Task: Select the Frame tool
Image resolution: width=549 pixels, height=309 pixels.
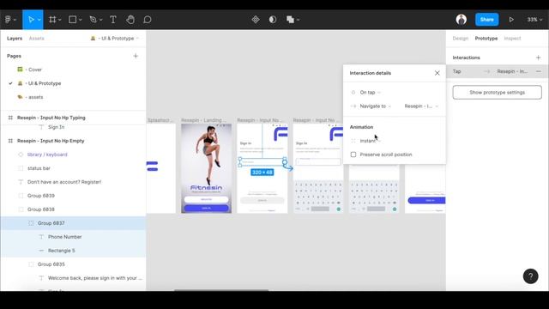Action: pyautogui.click(x=52, y=20)
